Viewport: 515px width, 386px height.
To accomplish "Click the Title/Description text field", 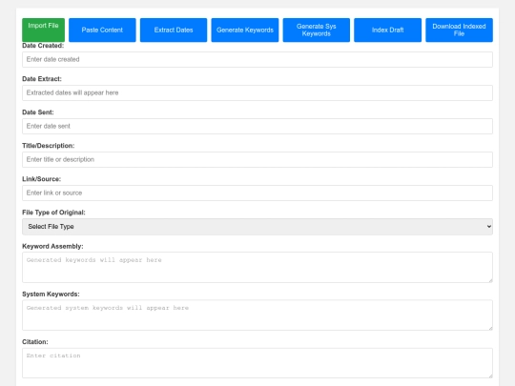I will pos(257,159).
